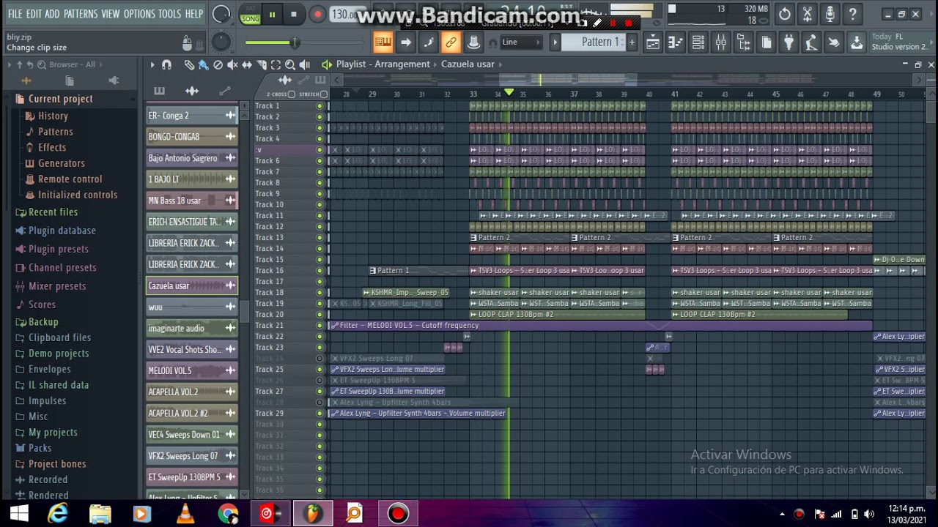The width and height of the screenshot is (938, 527).
Task: Pause playback with the transport pause button
Action: tap(272, 15)
